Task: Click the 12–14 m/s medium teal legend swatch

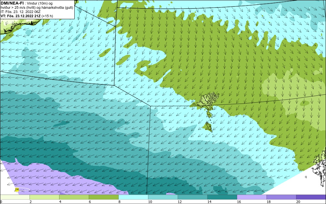Action: coord(193,197)
